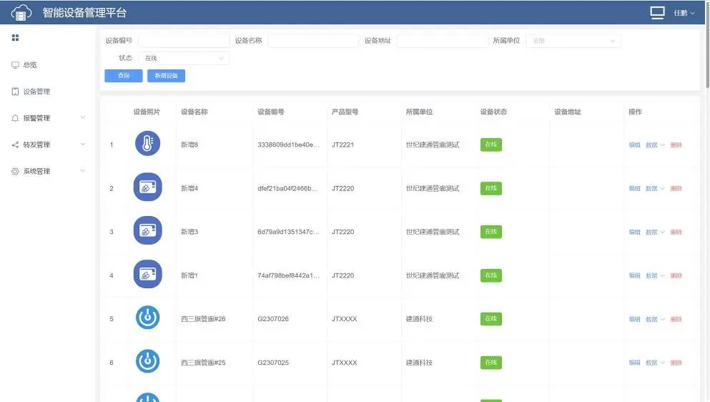The image size is (710, 402).
Task: Click 编辑 for the 新增1 row
Action: pyautogui.click(x=634, y=275)
